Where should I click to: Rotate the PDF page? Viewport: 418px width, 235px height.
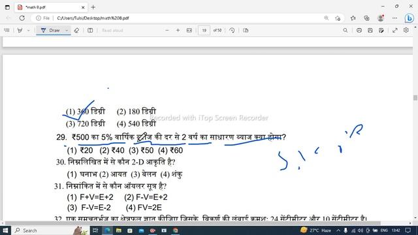point(232,31)
